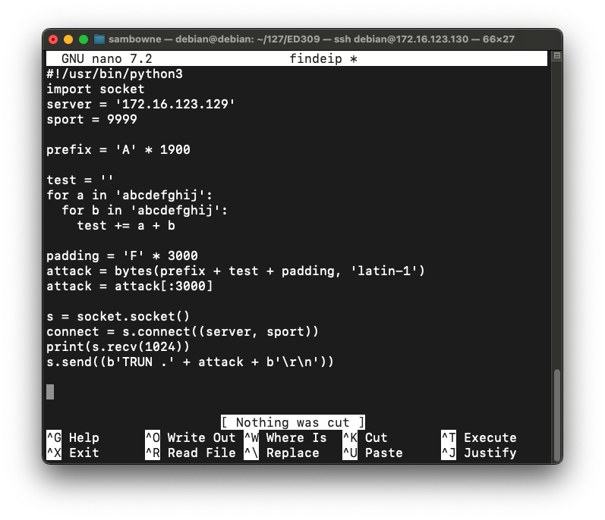Click the ^U Paste shortcut label

pyautogui.click(x=373, y=453)
